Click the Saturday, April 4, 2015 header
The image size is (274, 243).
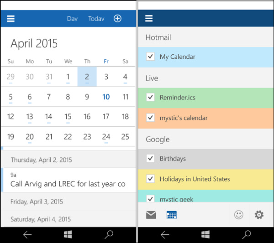click(x=68, y=219)
